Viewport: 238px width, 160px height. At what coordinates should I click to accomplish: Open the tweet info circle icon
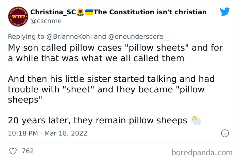[224, 134]
